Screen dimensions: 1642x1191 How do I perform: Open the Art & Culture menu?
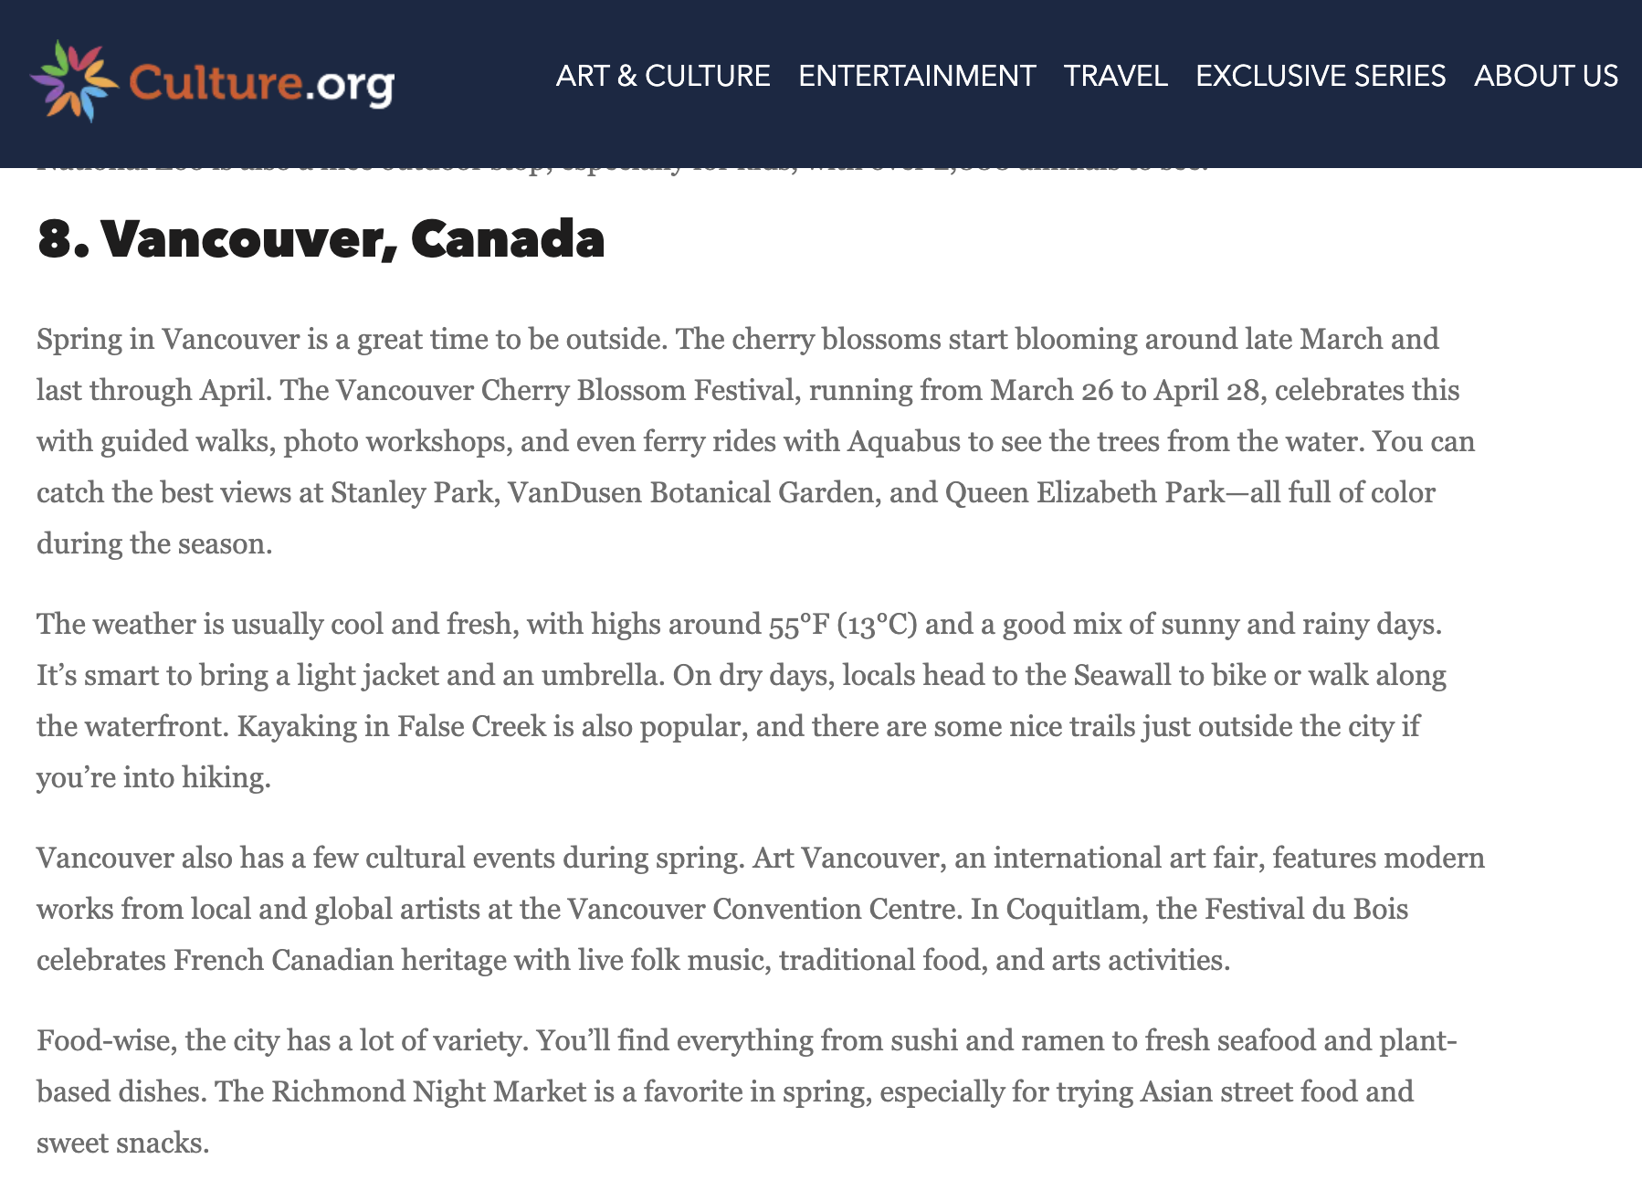click(x=663, y=76)
